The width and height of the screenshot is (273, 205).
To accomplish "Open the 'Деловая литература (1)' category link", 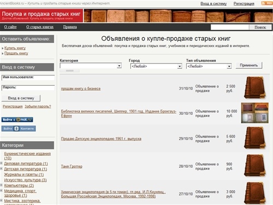I will (26, 163).
